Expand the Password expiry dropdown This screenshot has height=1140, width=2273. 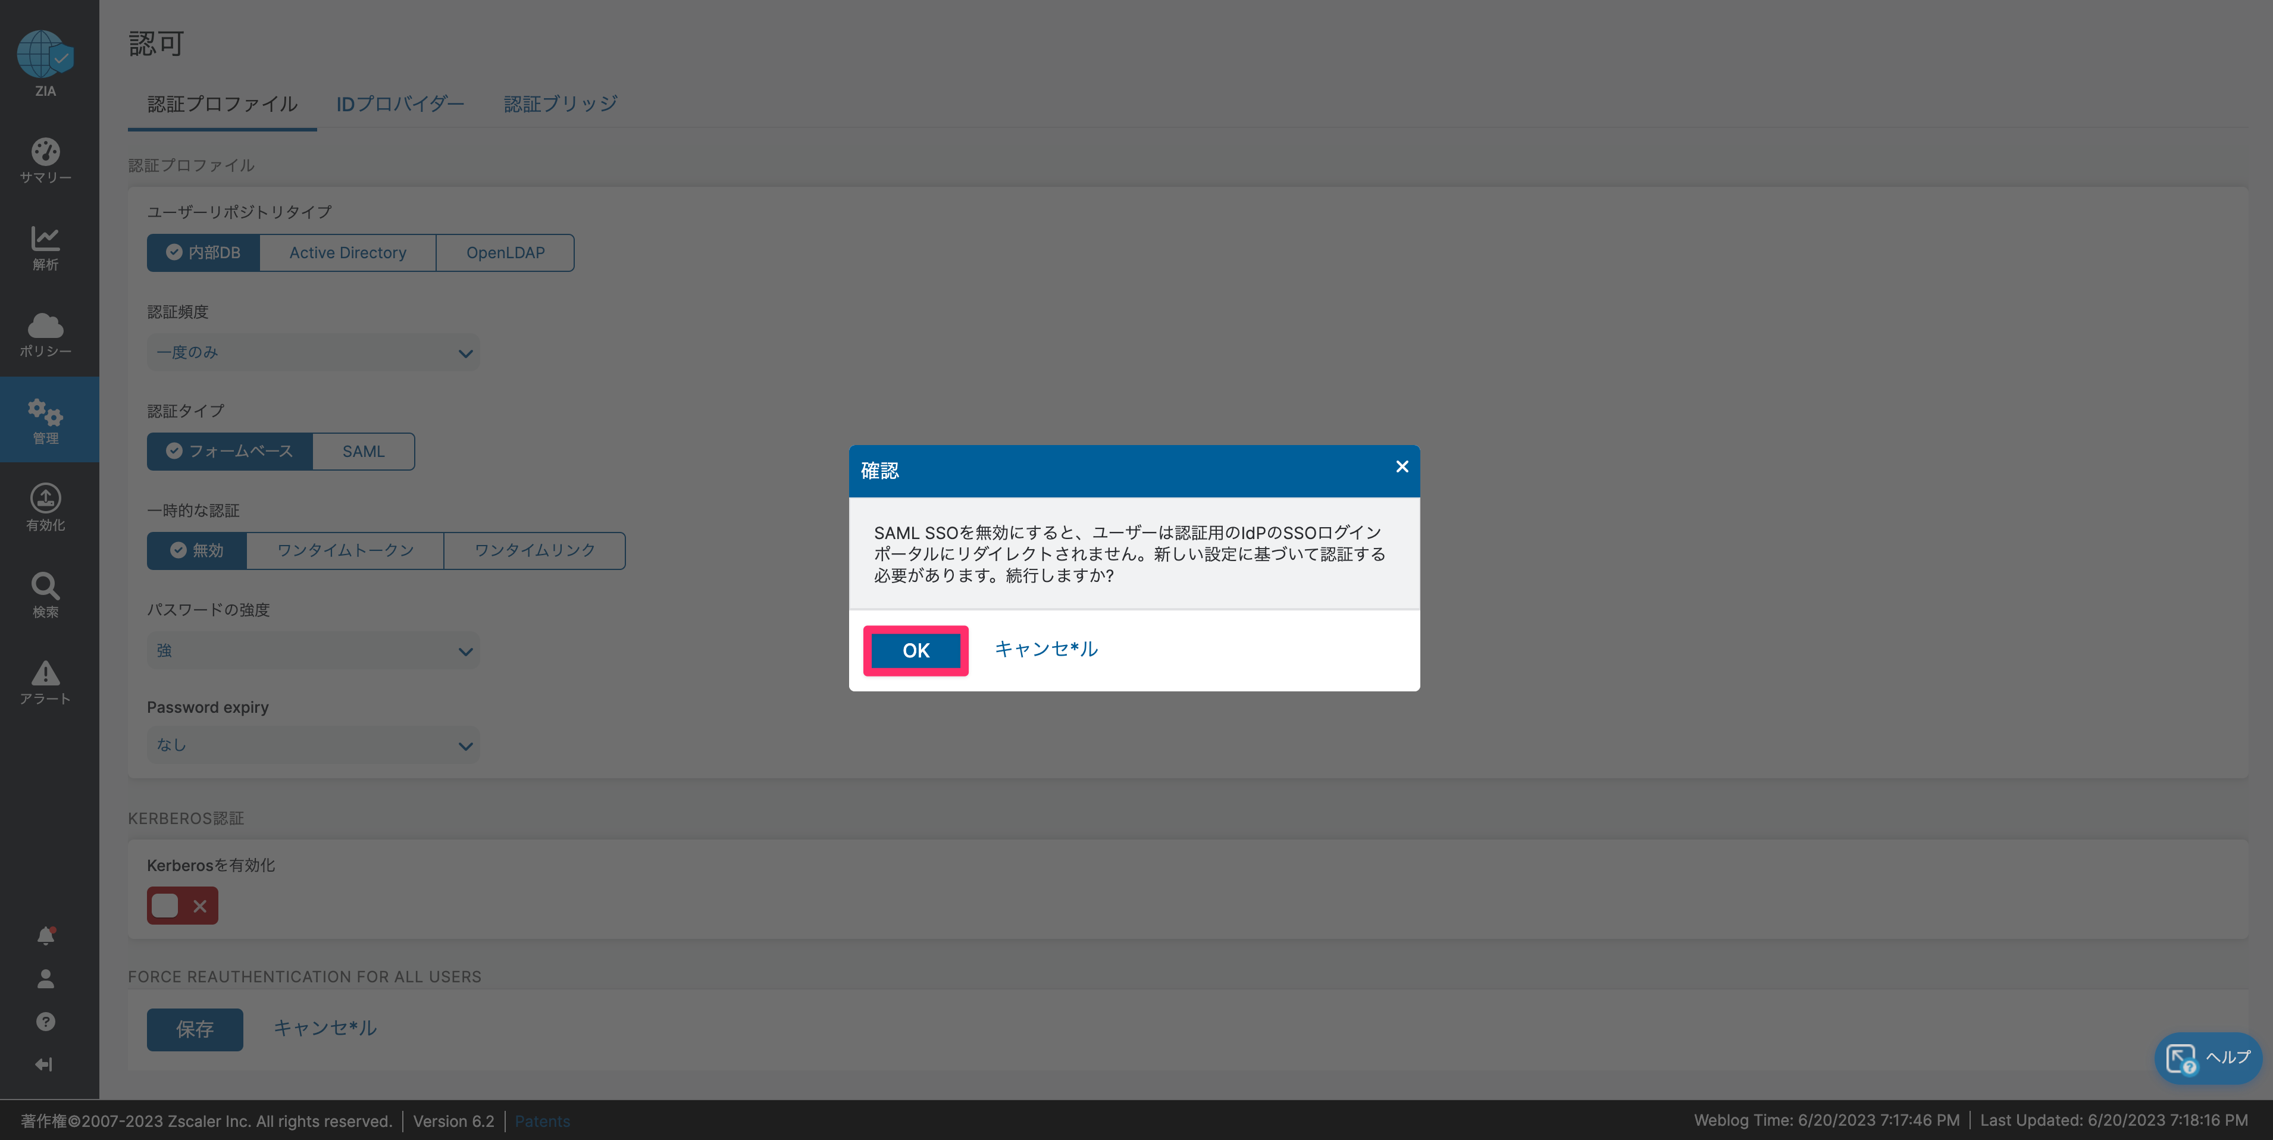[x=313, y=745]
